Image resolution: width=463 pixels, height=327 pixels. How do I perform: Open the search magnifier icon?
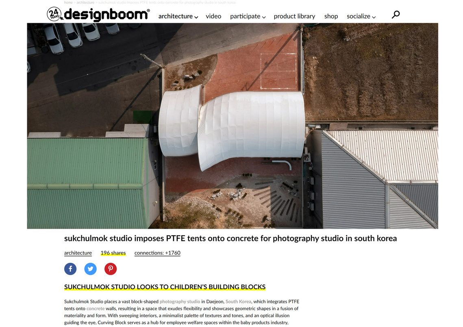[x=396, y=15]
